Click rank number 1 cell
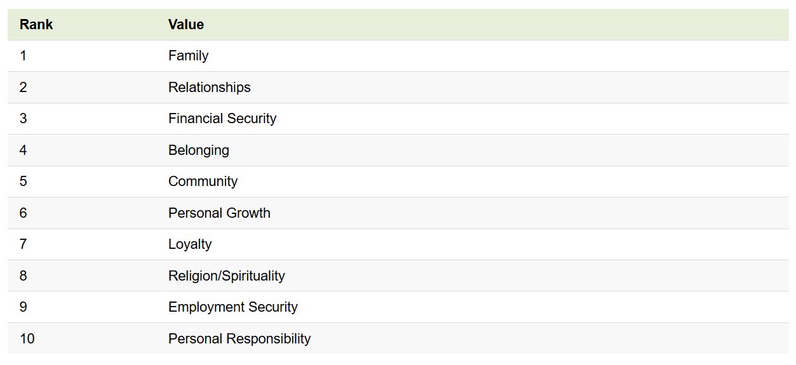Viewport: 796px width, 365px height. (24, 56)
